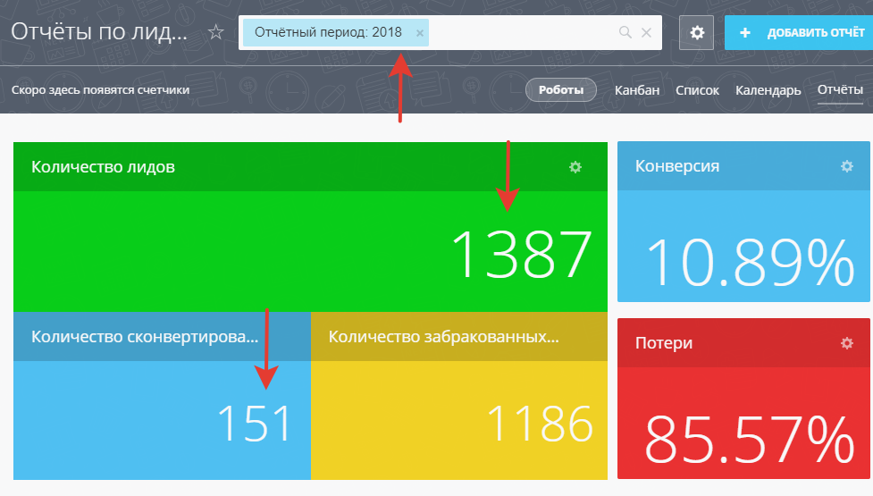
Task: Switch to the Календарь view
Action: [x=768, y=90]
